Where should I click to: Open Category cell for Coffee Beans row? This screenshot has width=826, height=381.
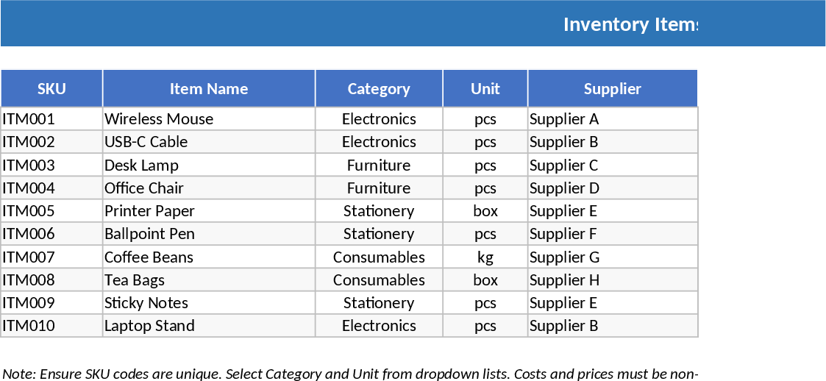(x=379, y=257)
